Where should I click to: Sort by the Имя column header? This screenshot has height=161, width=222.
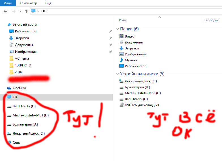tap(122, 20)
